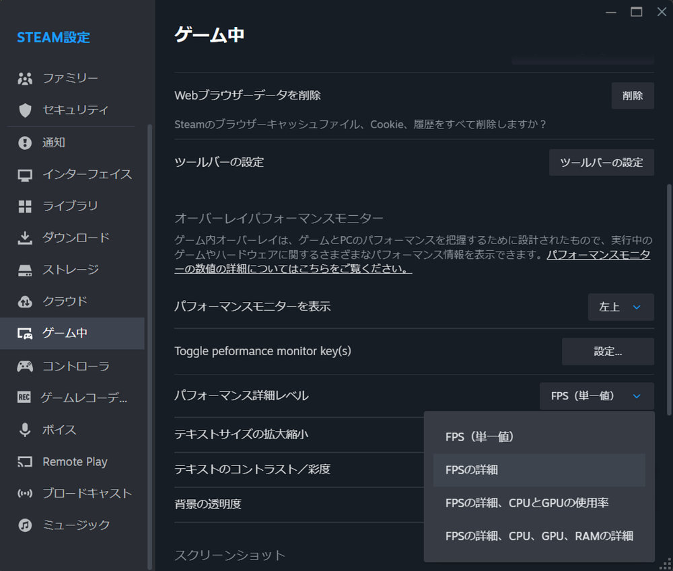Click the 設定... button for toggle monitor keys
This screenshot has height=571, width=673.
tap(608, 352)
